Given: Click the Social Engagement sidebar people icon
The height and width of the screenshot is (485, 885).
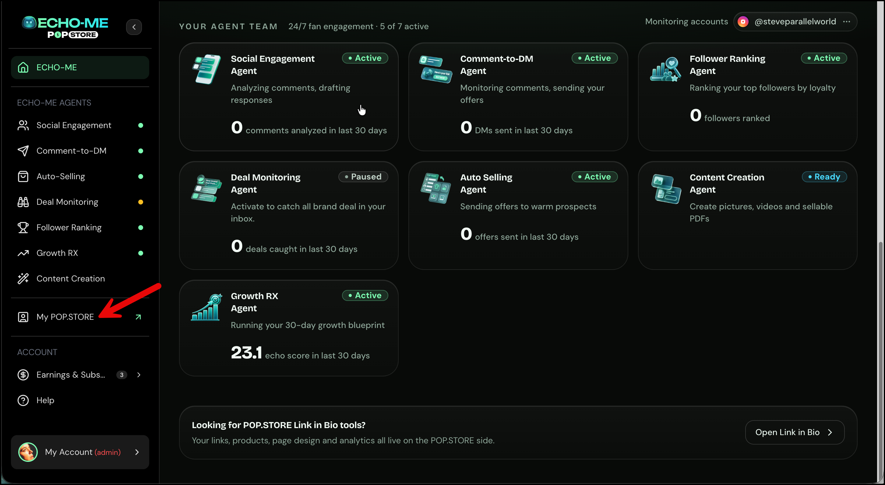Looking at the screenshot, I should (x=23, y=125).
